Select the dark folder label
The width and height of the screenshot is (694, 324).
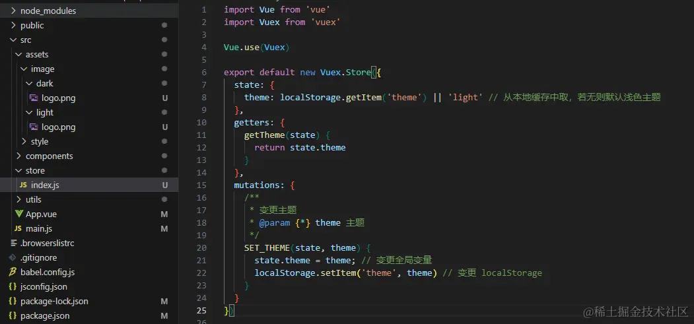tap(45, 84)
